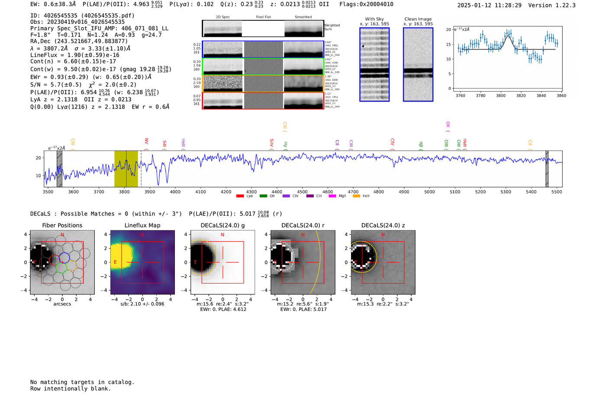Click the CIV purple legend swatch
The image size is (606, 412).
(286, 196)
